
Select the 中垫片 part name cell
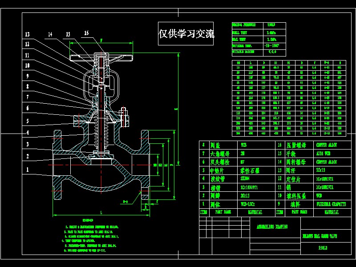[x=217, y=170]
